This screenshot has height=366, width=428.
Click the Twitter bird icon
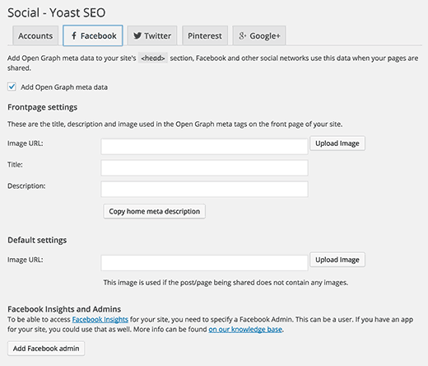[x=137, y=35]
